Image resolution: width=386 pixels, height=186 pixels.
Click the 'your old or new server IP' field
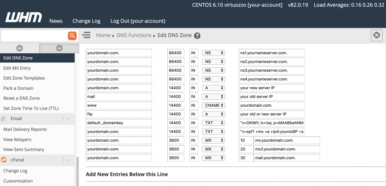[x=272, y=114]
